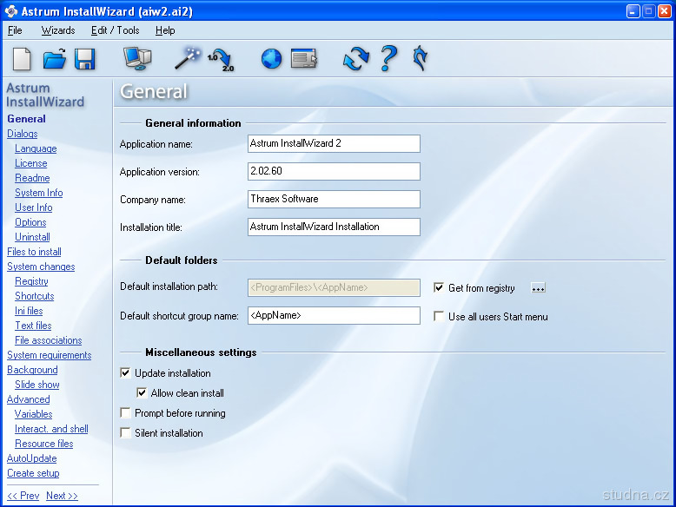676x507 pixels.
Task: Select Create setup in the sidebar
Action: click(33, 473)
